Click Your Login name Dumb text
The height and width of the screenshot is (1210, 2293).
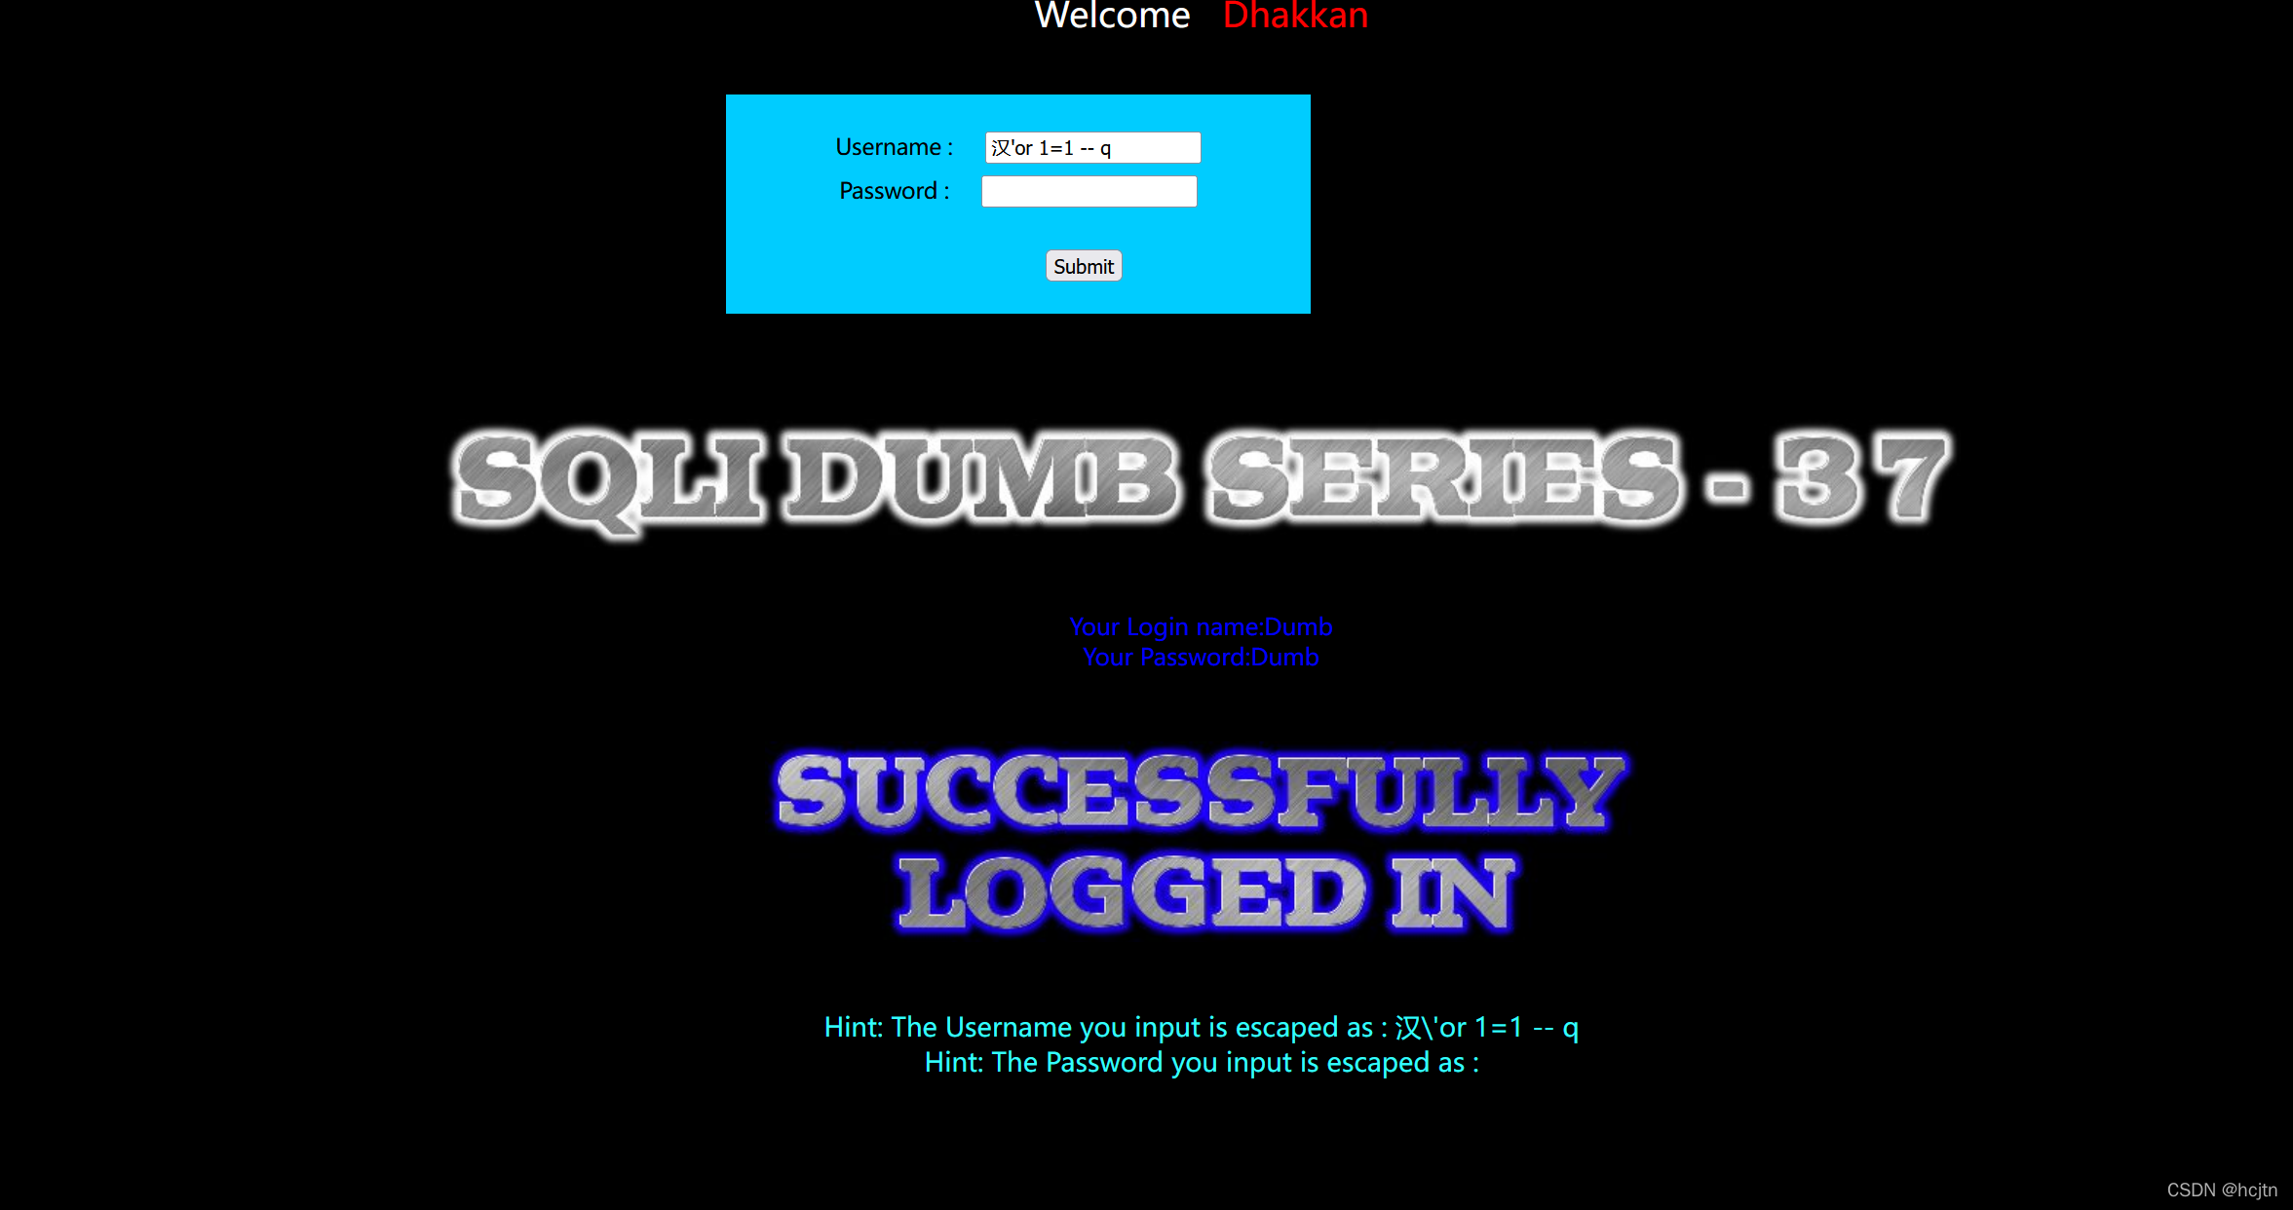click(1202, 627)
